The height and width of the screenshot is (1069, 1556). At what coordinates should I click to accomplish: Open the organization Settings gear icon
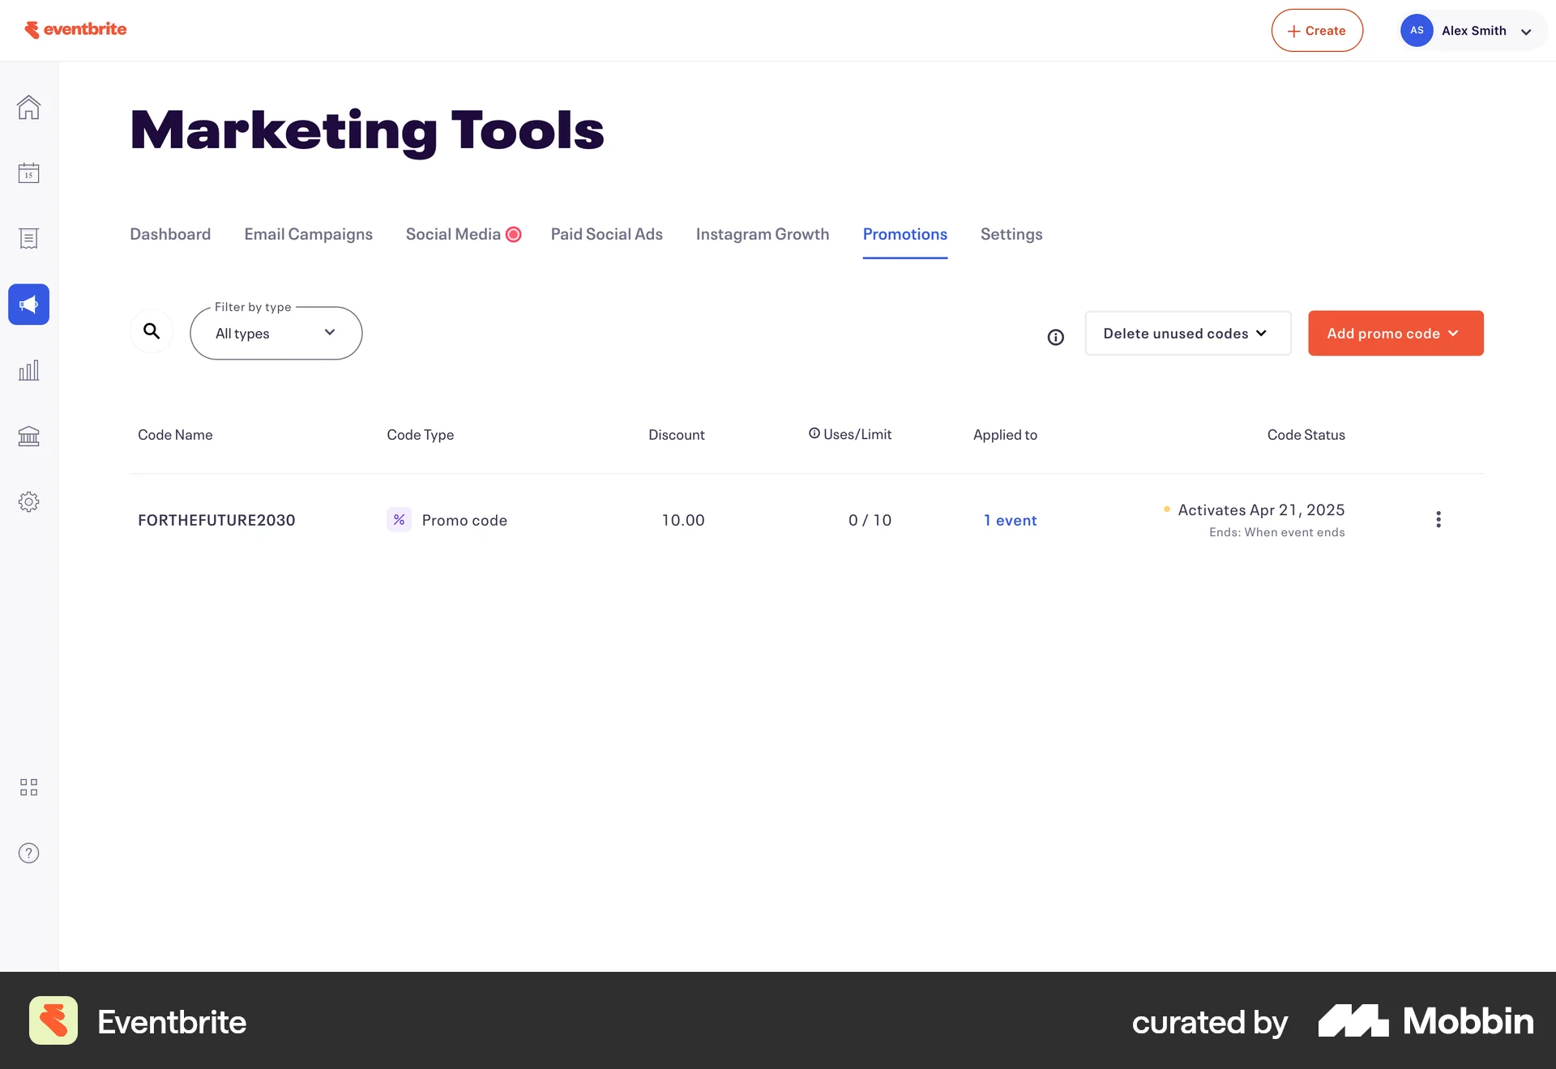(x=28, y=501)
